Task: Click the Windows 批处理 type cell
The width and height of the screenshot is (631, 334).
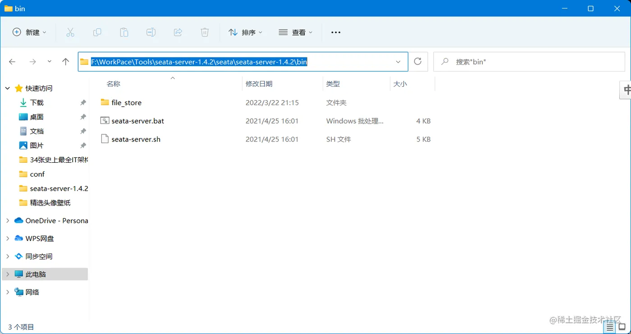Action: coord(355,121)
